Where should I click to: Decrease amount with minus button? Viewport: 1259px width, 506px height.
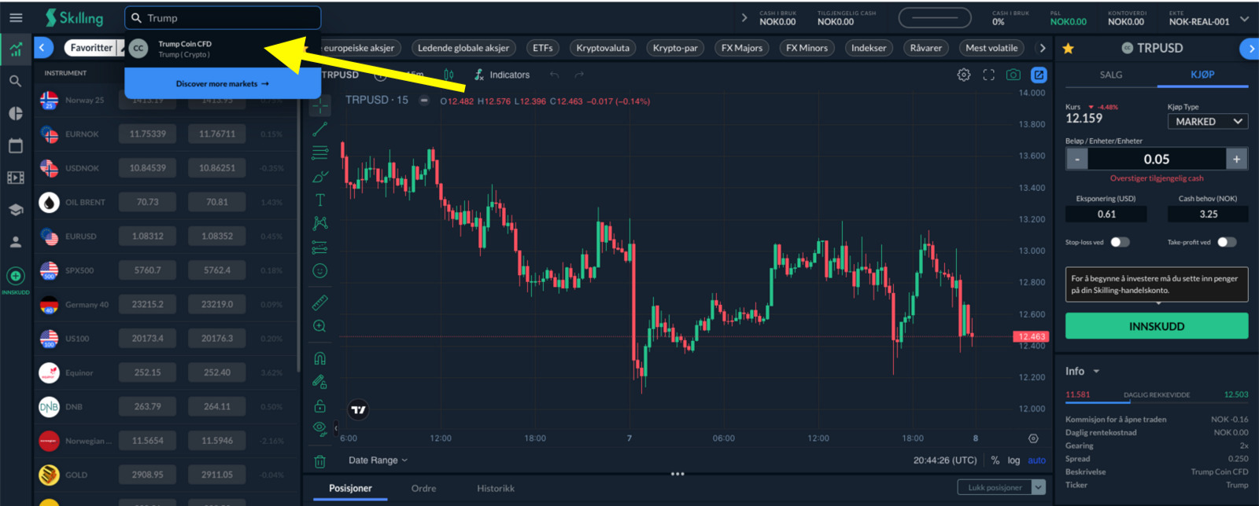[1077, 159]
